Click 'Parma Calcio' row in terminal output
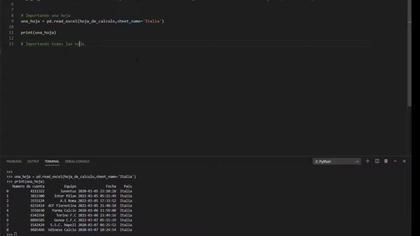The image size is (420, 236). [x=69, y=210]
